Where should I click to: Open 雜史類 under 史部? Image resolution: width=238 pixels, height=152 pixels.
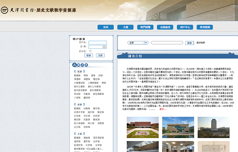coord(91,112)
